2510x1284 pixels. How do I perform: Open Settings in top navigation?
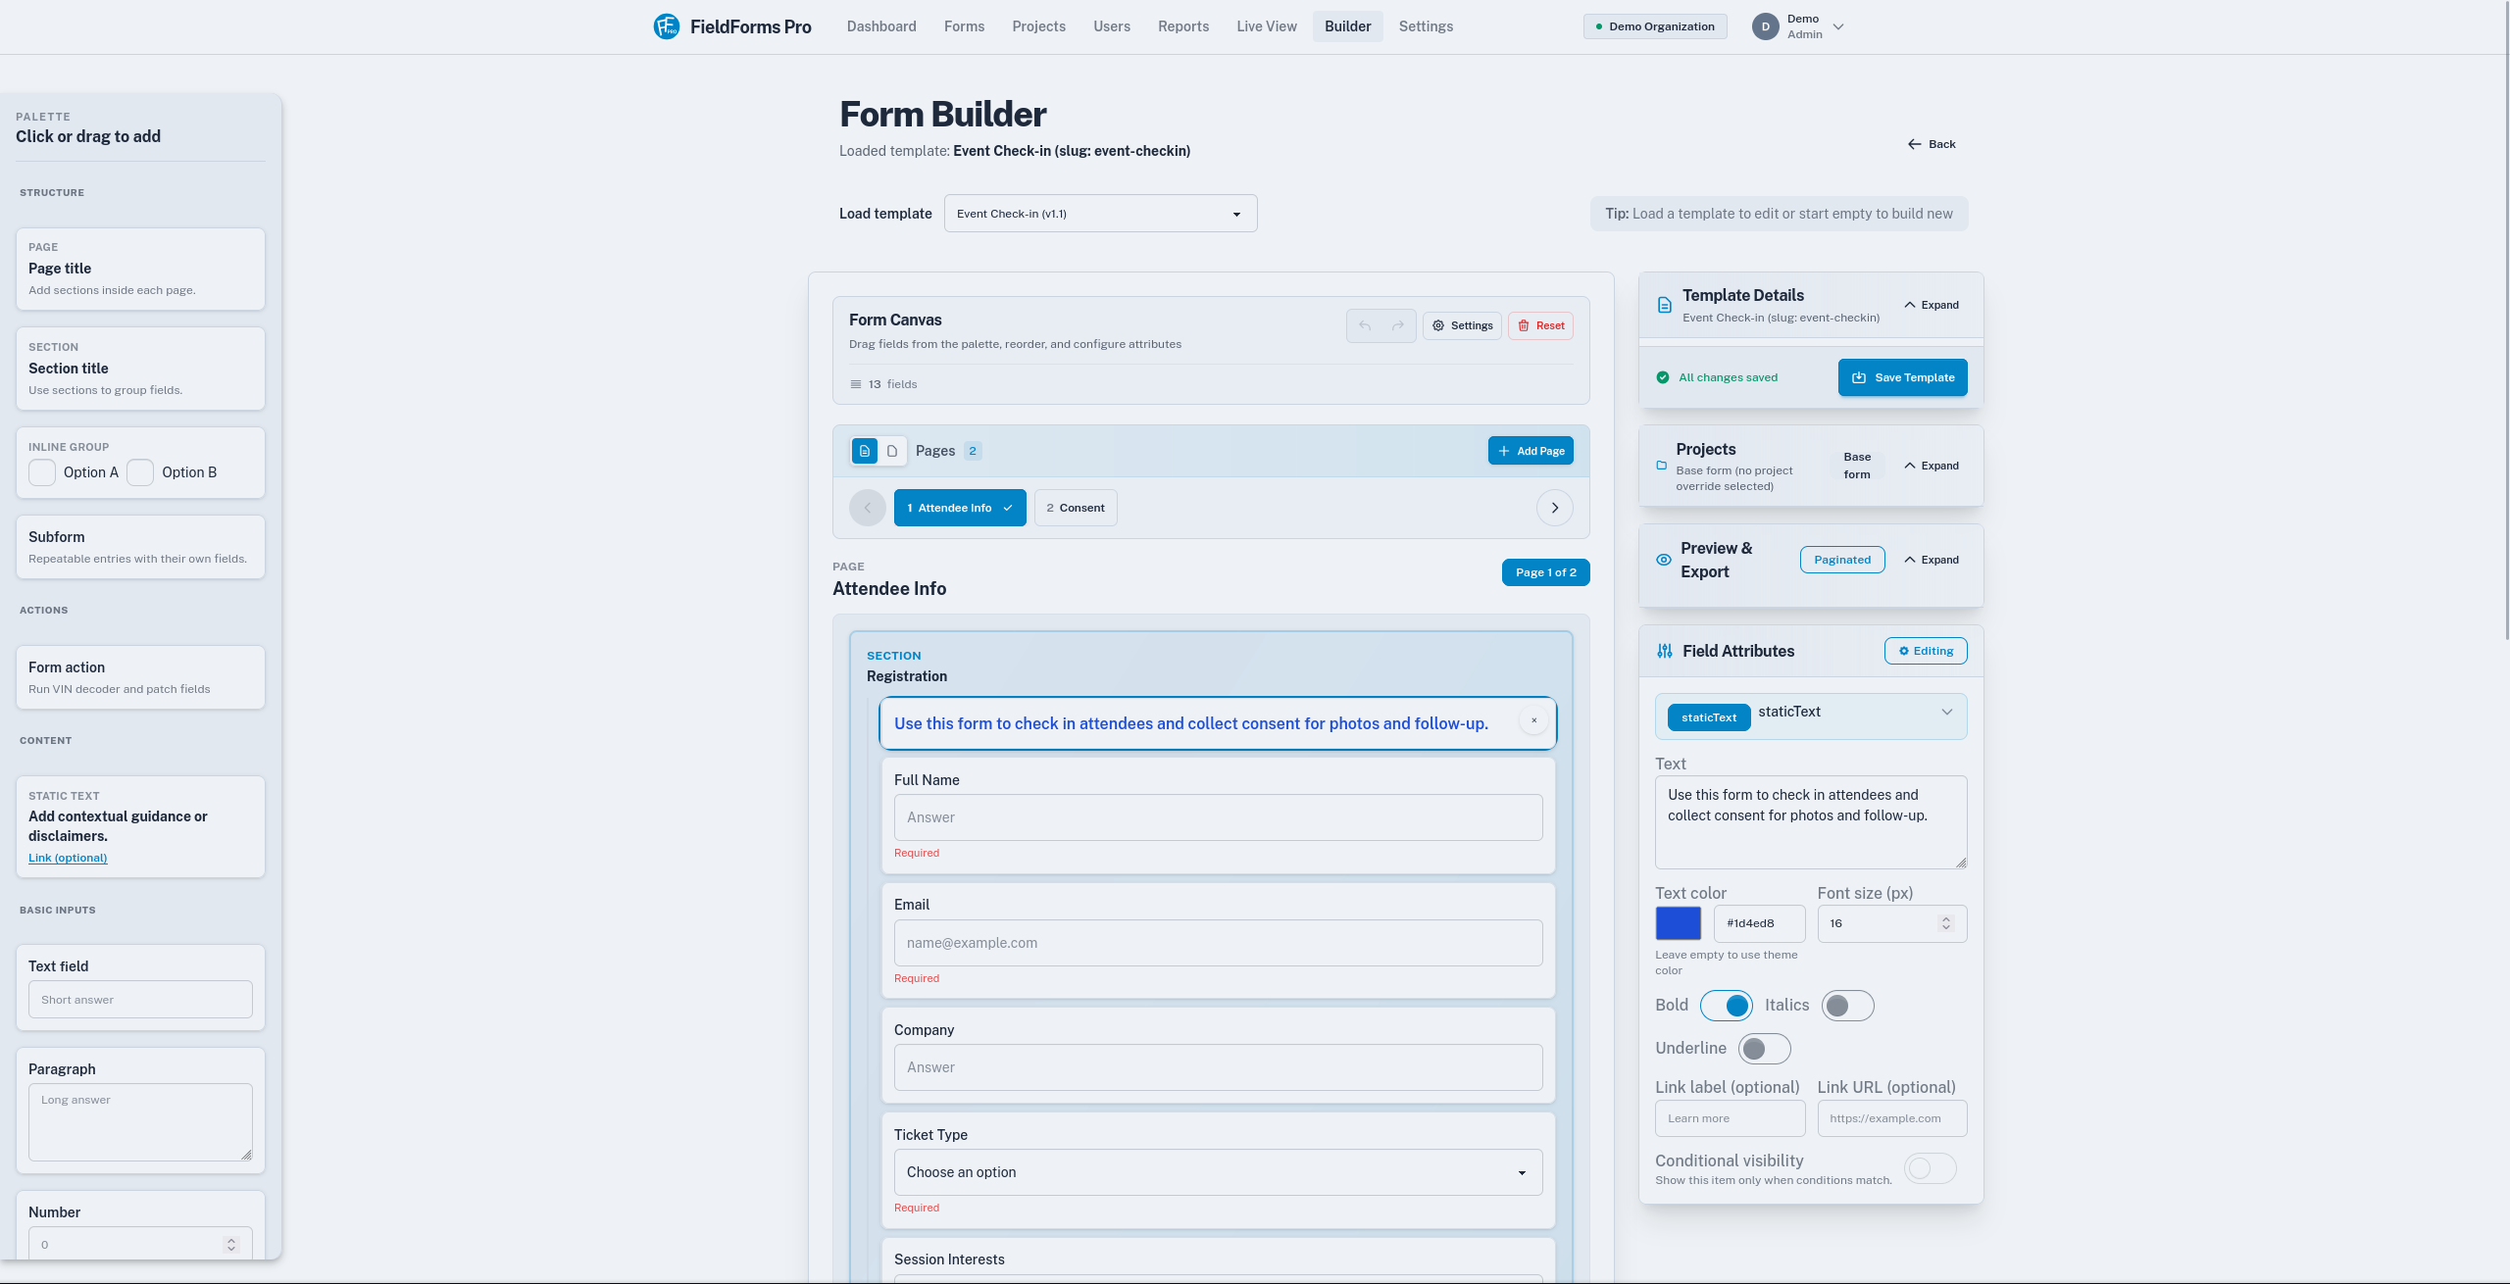1426,26
